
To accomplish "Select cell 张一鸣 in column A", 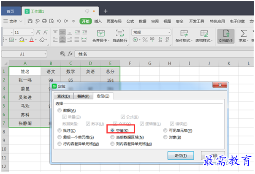I will tap(25, 80).
